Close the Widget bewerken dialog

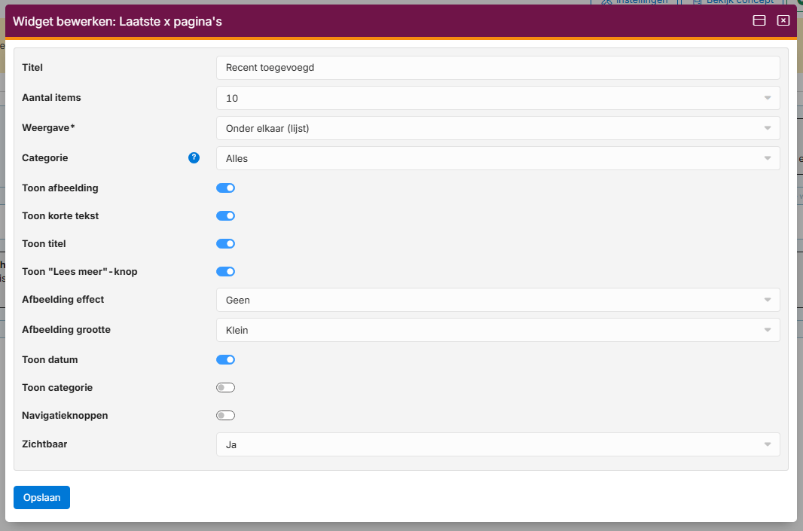point(783,20)
